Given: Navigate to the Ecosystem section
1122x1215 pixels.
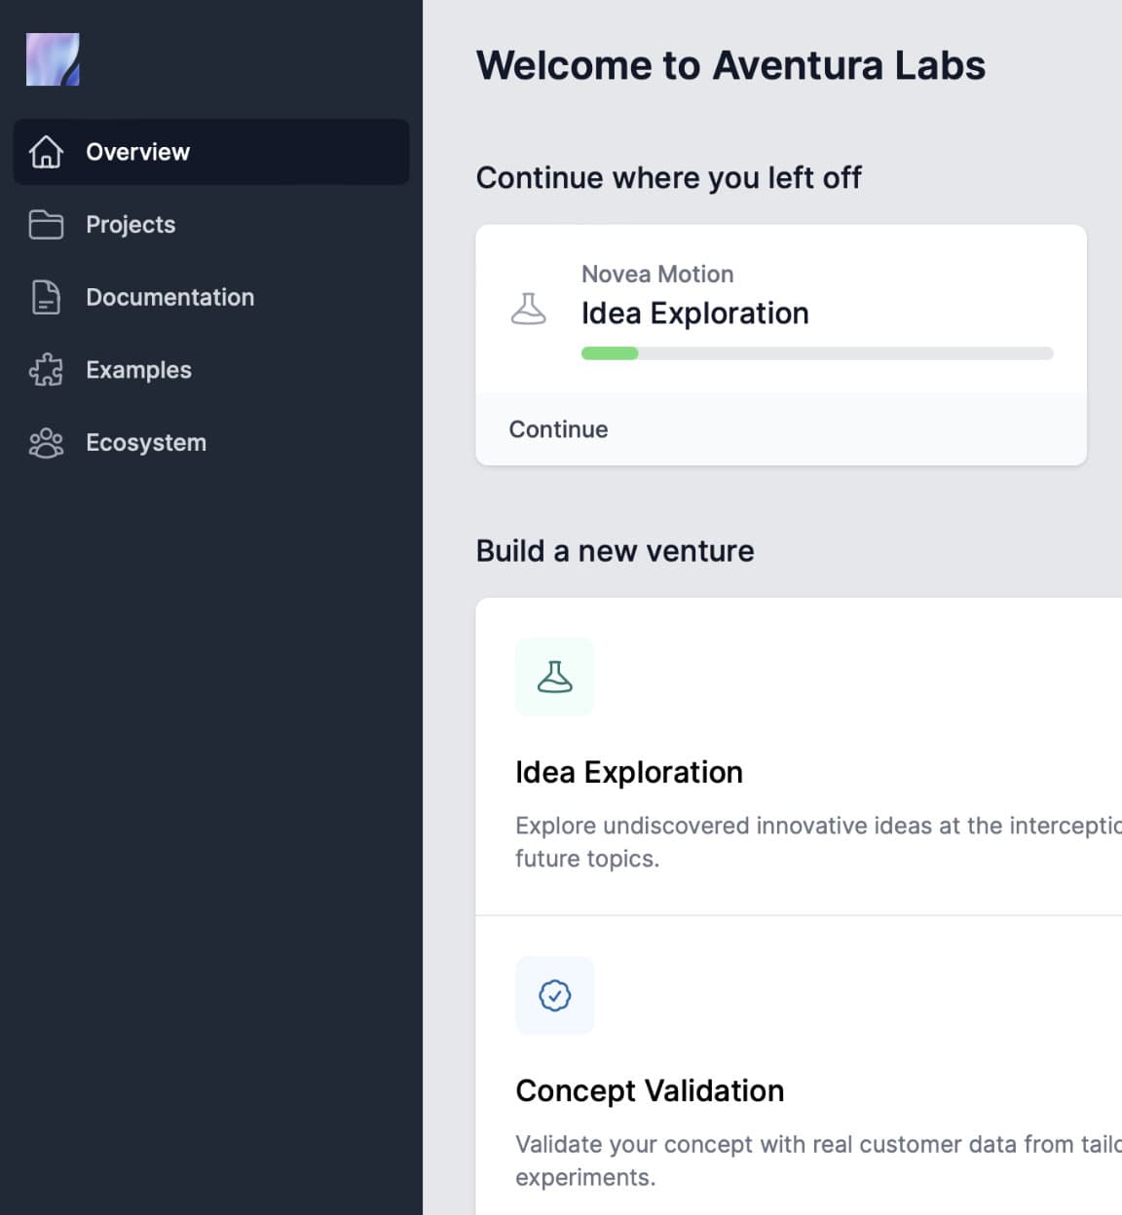Looking at the screenshot, I should [146, 443].
